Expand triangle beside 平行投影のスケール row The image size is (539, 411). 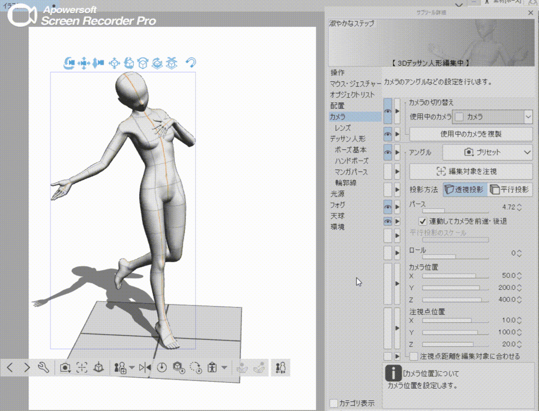point(398,236)
